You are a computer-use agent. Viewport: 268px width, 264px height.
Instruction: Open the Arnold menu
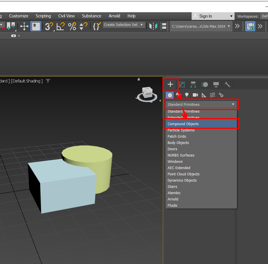point(114,16)
